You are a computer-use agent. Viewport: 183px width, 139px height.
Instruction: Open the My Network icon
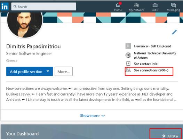[136, 5]
